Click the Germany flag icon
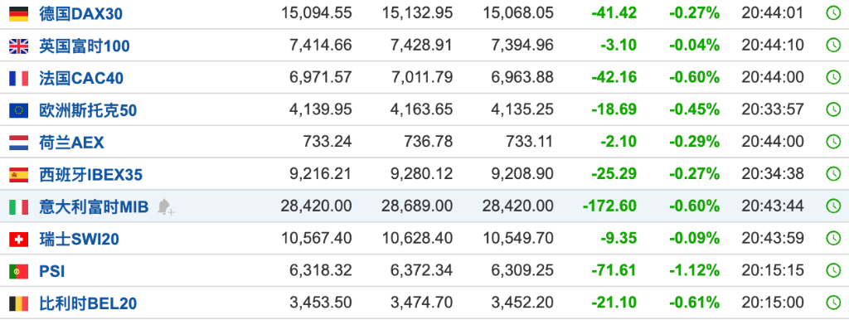The image size is (849, 320). point(18,13)
